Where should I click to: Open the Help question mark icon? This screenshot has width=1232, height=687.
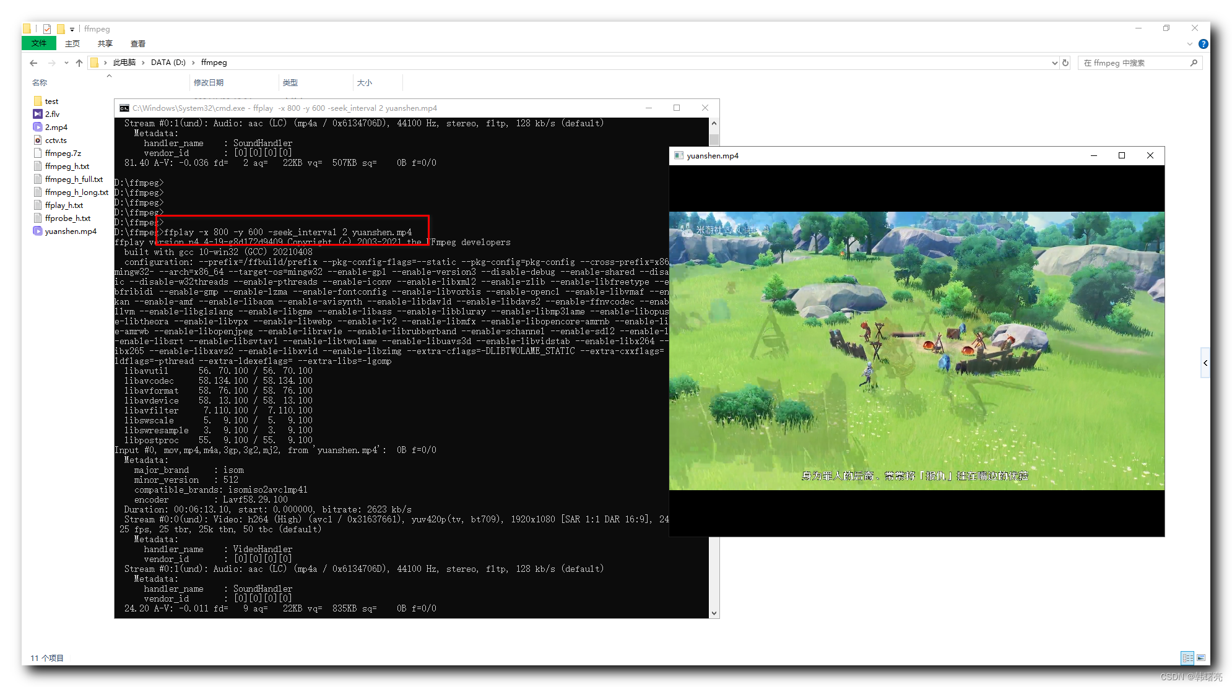1203,44
